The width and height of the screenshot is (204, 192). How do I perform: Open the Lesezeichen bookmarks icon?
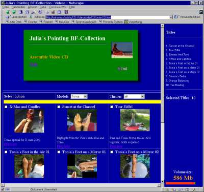(x=8, y=17)
